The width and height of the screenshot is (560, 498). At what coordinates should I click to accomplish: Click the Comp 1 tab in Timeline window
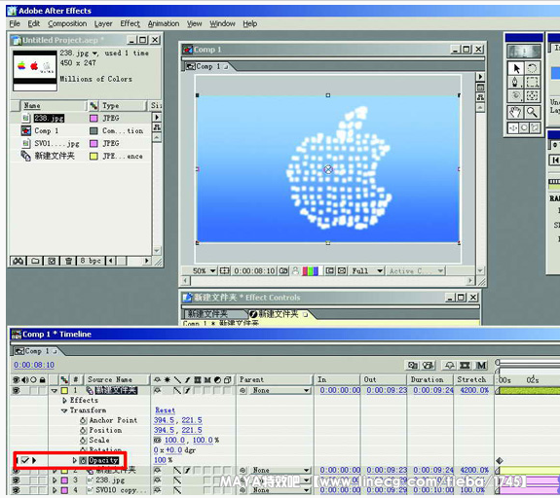pos(36,351)
